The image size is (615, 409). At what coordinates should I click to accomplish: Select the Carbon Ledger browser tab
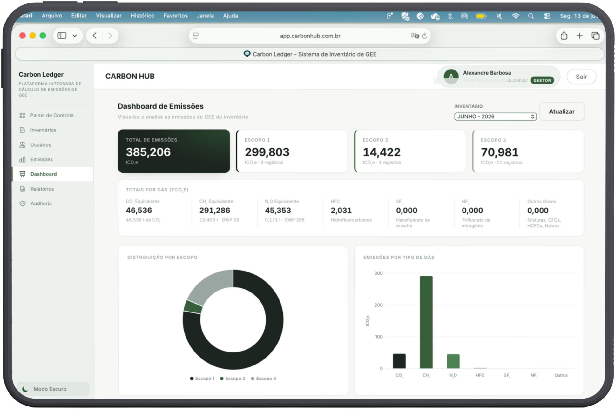(x=309, y=54)
